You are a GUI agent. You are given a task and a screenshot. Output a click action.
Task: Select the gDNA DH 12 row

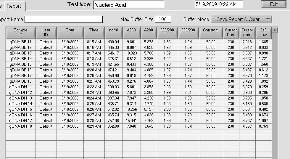click(20, 92)
